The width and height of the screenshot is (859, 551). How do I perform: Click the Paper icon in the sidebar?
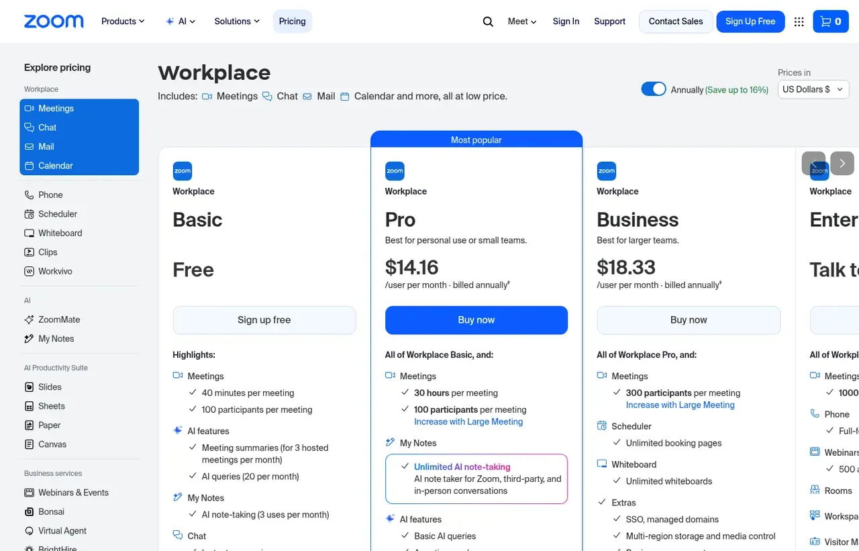(x=29, y=425)
